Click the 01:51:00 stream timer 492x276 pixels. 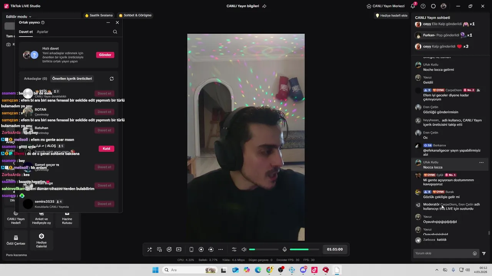tap(335, 250)
